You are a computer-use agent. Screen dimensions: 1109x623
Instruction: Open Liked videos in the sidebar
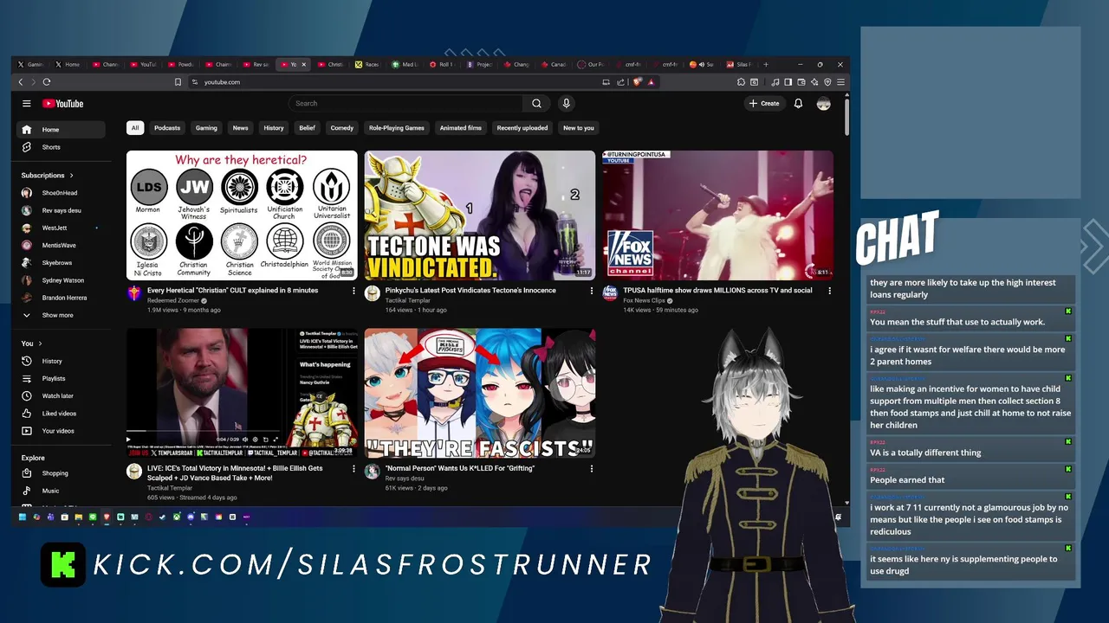coord(61,413)
